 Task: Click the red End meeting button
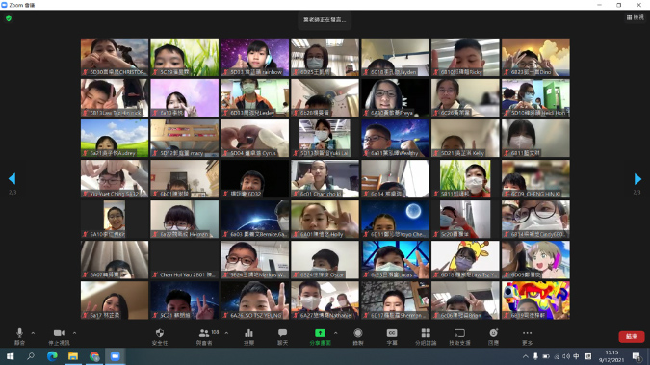[x=632, y=336]
